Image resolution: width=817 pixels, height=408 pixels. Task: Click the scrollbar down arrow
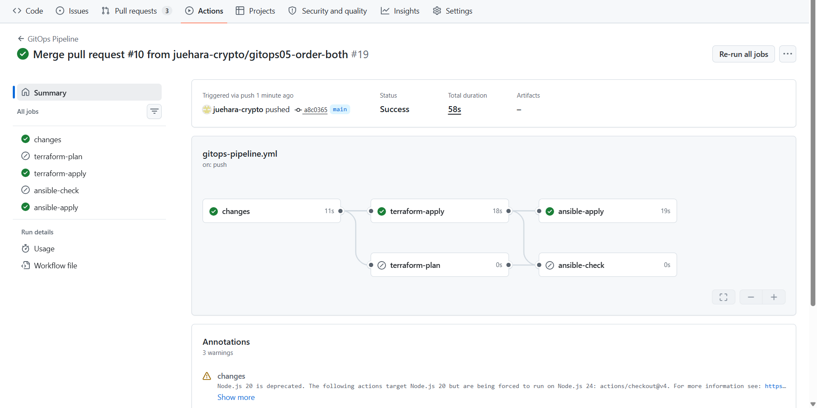(813, 404)
